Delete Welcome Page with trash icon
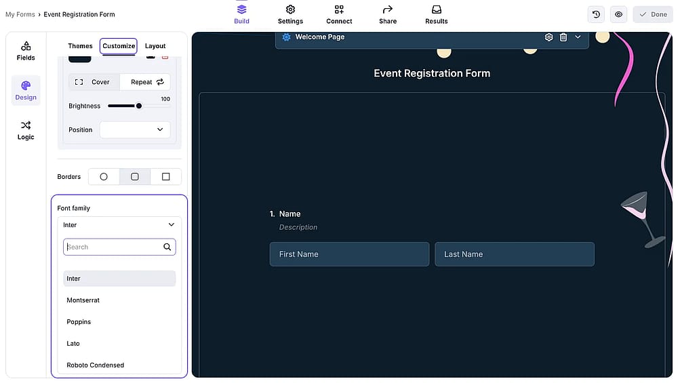Image resolution: width=678 pixels, height=383 pixels. [x=563, y=37]
